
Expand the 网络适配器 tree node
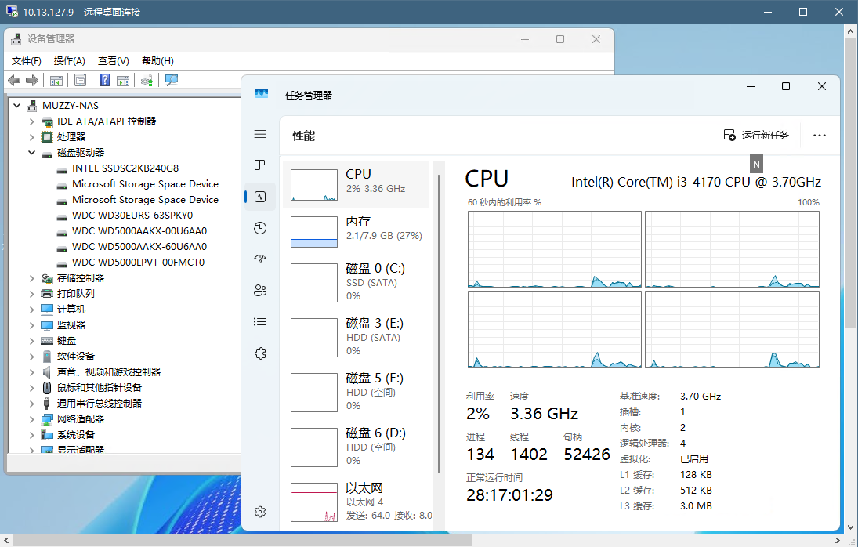coord(32,419)
